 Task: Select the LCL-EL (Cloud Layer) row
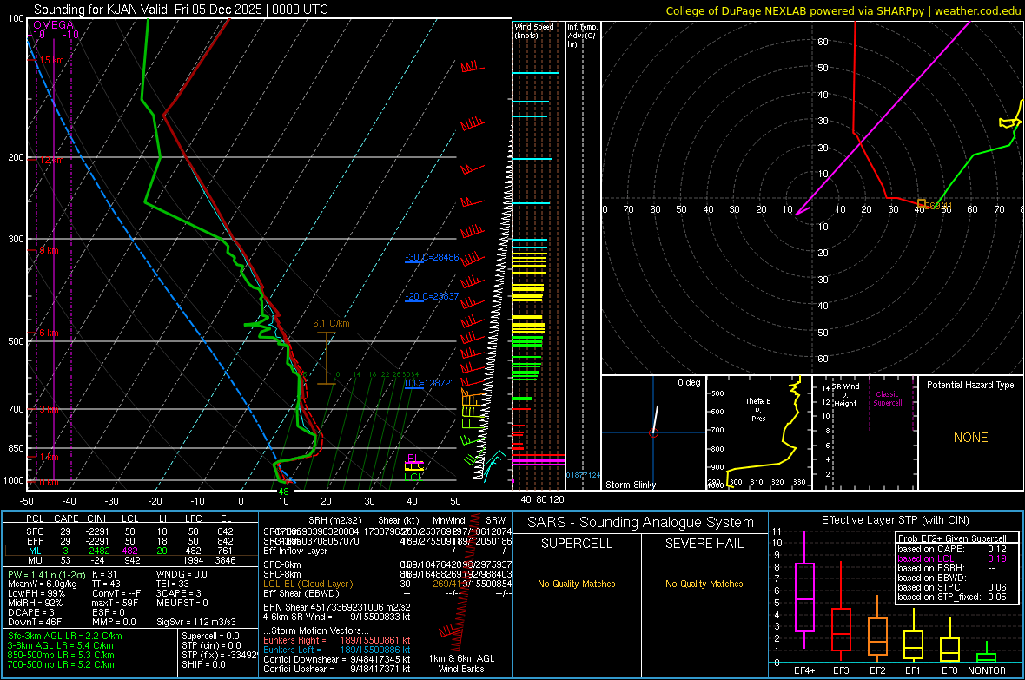387,584
